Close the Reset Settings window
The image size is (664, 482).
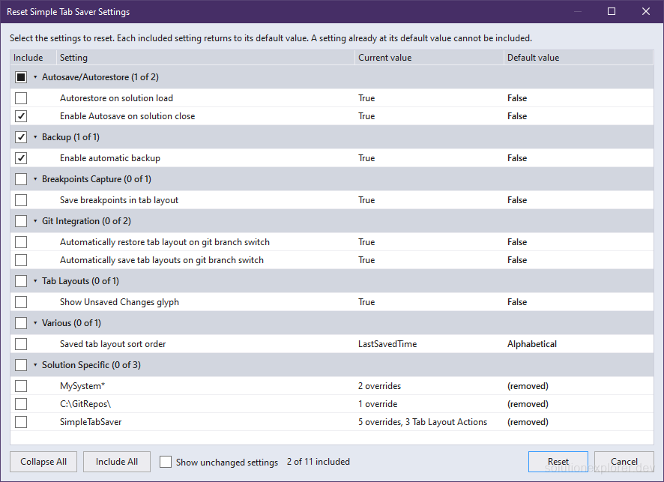pos(646,11)
